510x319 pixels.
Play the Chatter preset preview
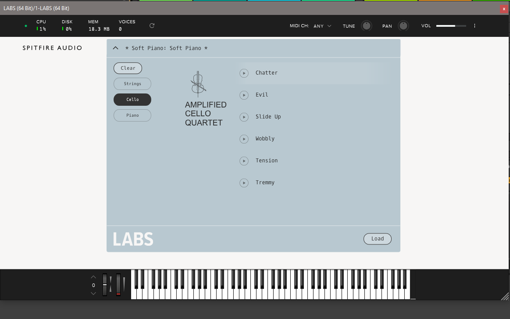click(x=244, y=73)
